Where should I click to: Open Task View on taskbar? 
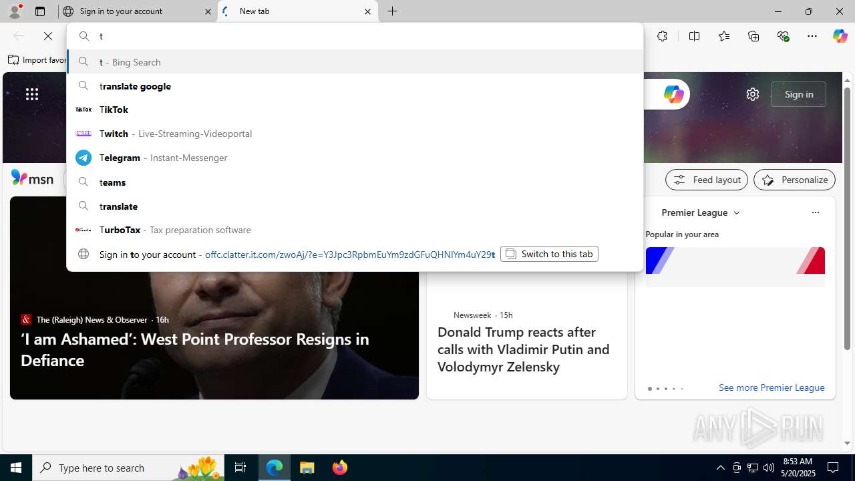(x=240, y=468)
